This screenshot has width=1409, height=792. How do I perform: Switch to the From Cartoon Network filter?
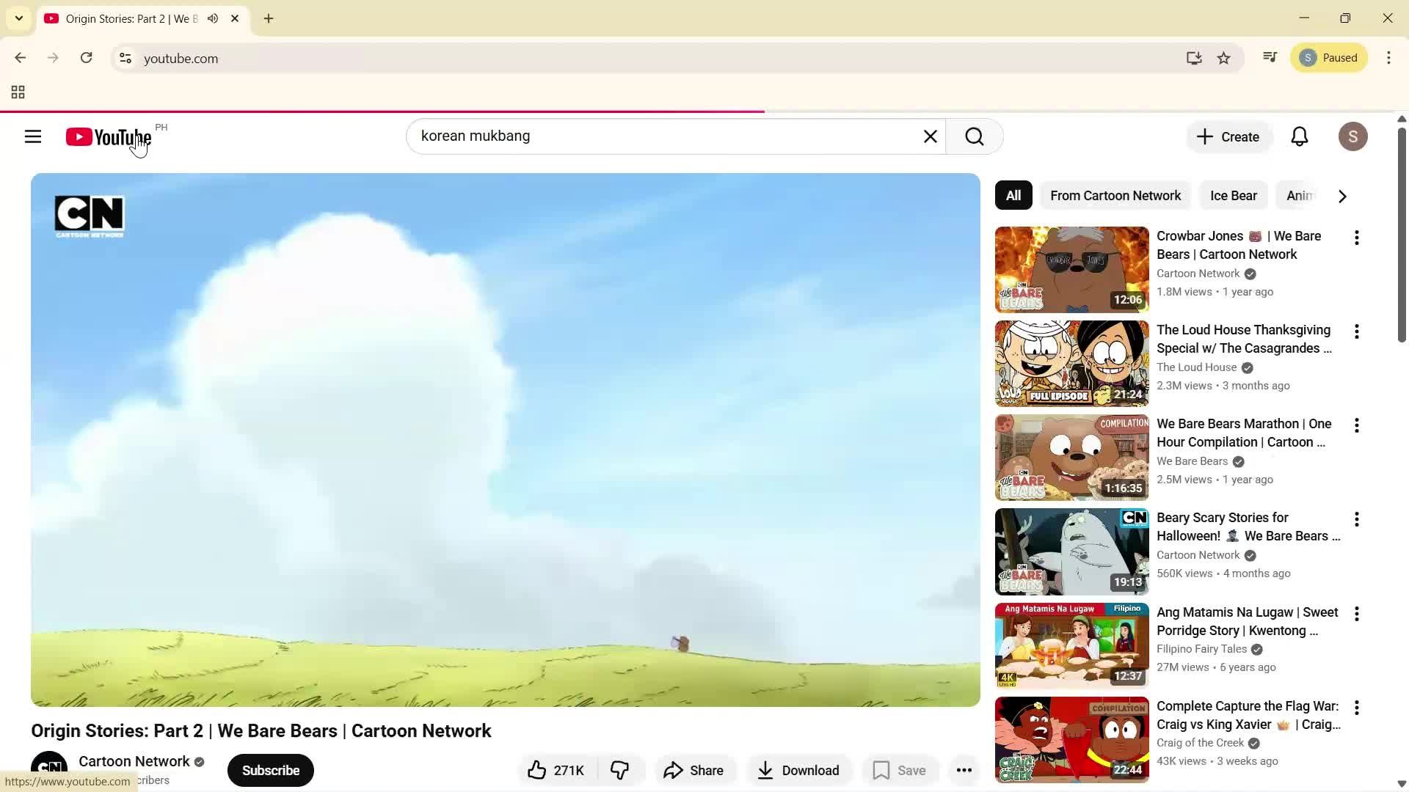click(1115, 196)
